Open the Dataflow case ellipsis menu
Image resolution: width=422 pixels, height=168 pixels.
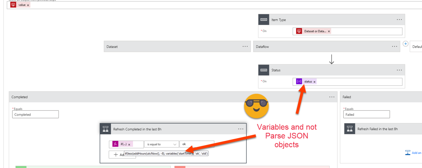tap(395, 46)
